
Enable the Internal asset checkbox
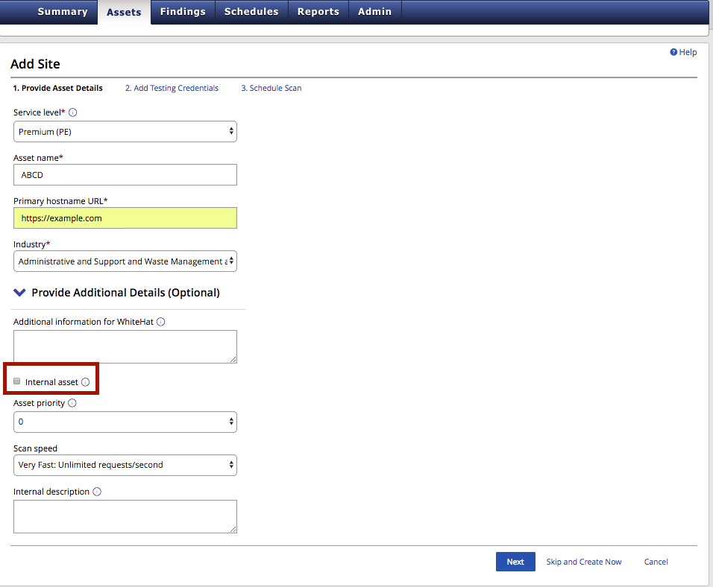[16, 380]
